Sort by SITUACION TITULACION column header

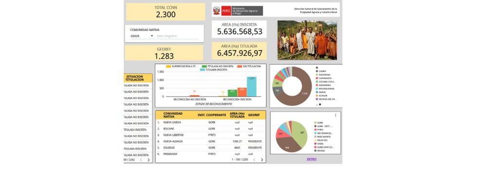135,78
